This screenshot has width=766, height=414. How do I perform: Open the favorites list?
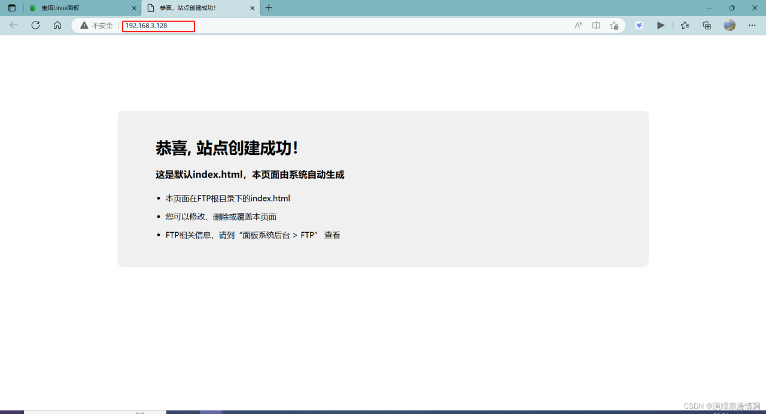tap(685, 25)
